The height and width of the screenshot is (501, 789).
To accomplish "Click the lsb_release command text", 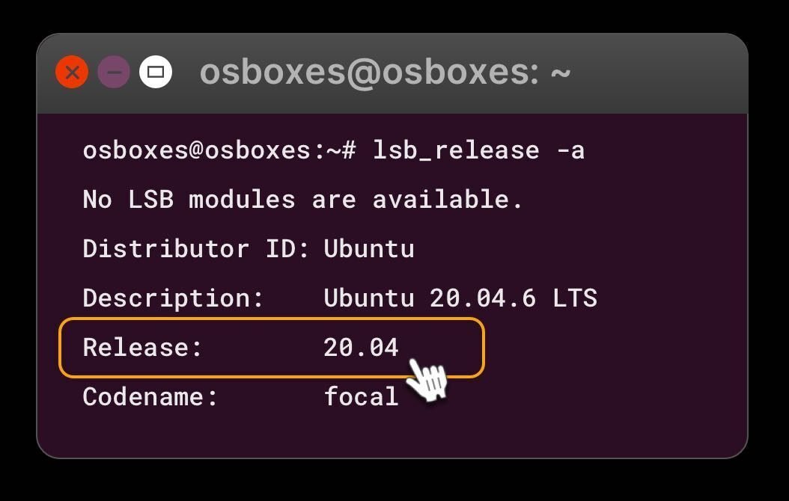I will pos(456,150).
